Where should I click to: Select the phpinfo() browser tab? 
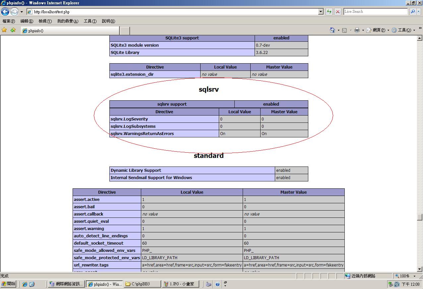(70, 30)
